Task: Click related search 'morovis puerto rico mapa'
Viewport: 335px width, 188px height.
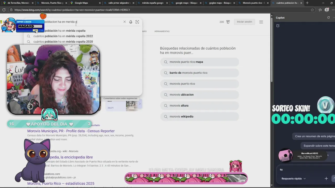Action: coord(199,62)
